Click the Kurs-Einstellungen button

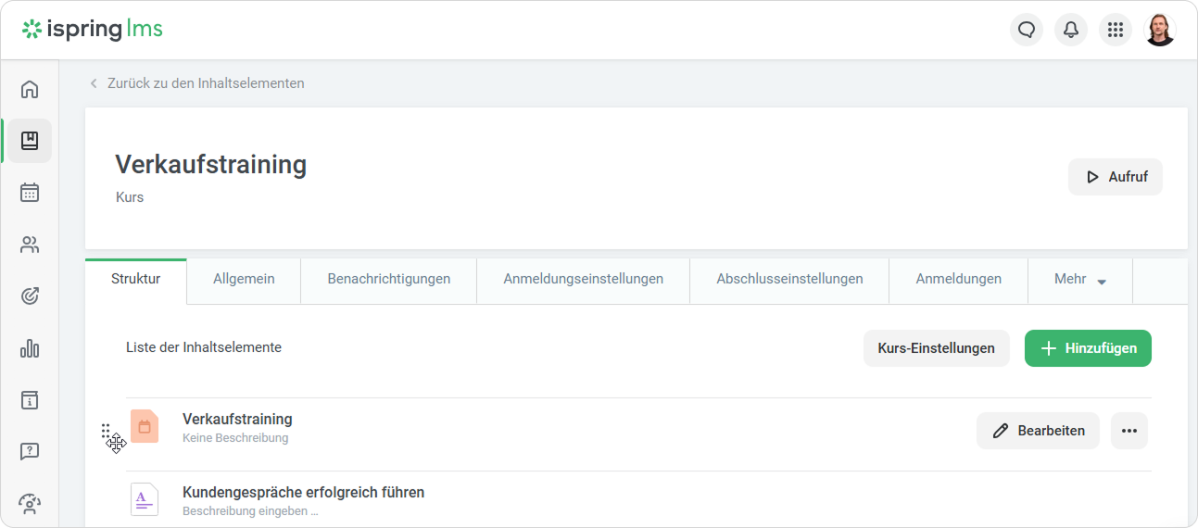tap(936, 348)
